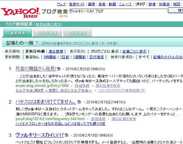
Task: Click the search box with ヴァルキリースカイ ブログ
Action: [118, 11]
